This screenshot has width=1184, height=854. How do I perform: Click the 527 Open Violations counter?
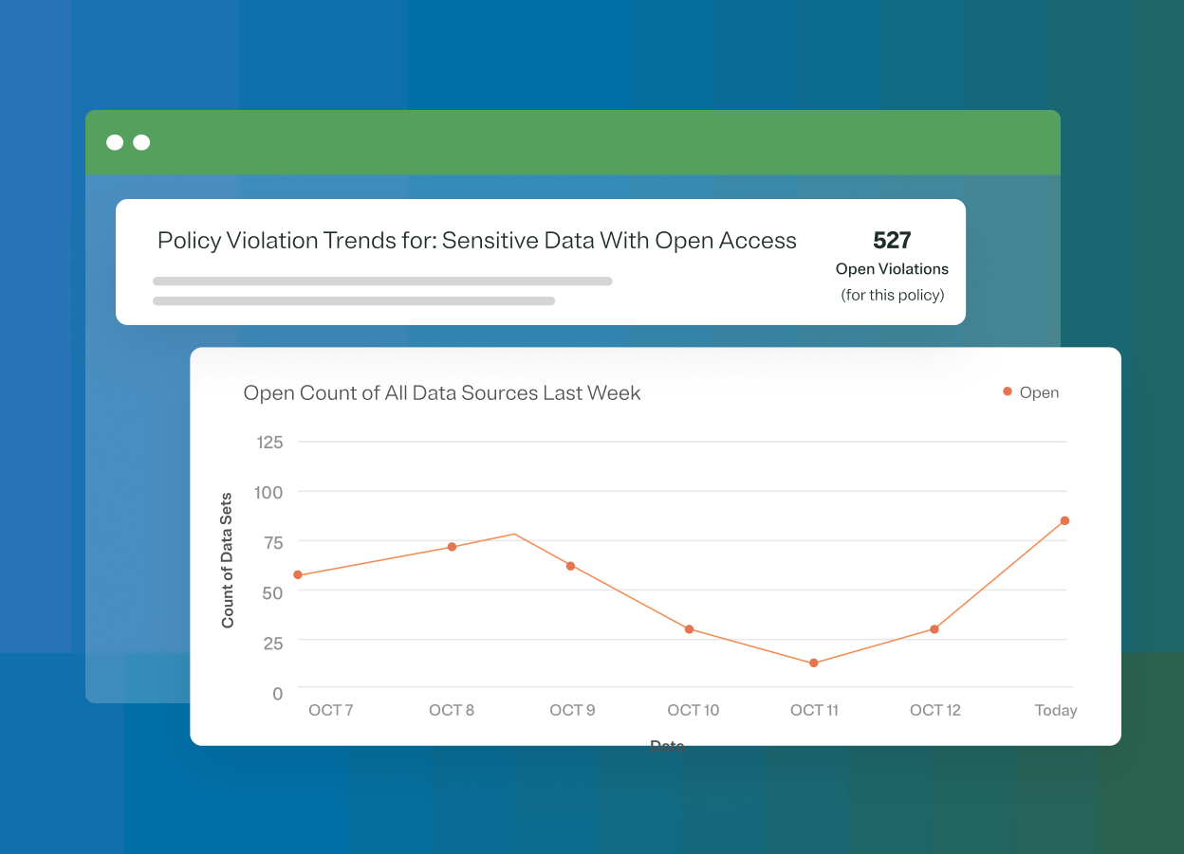(x=892, y=240)
